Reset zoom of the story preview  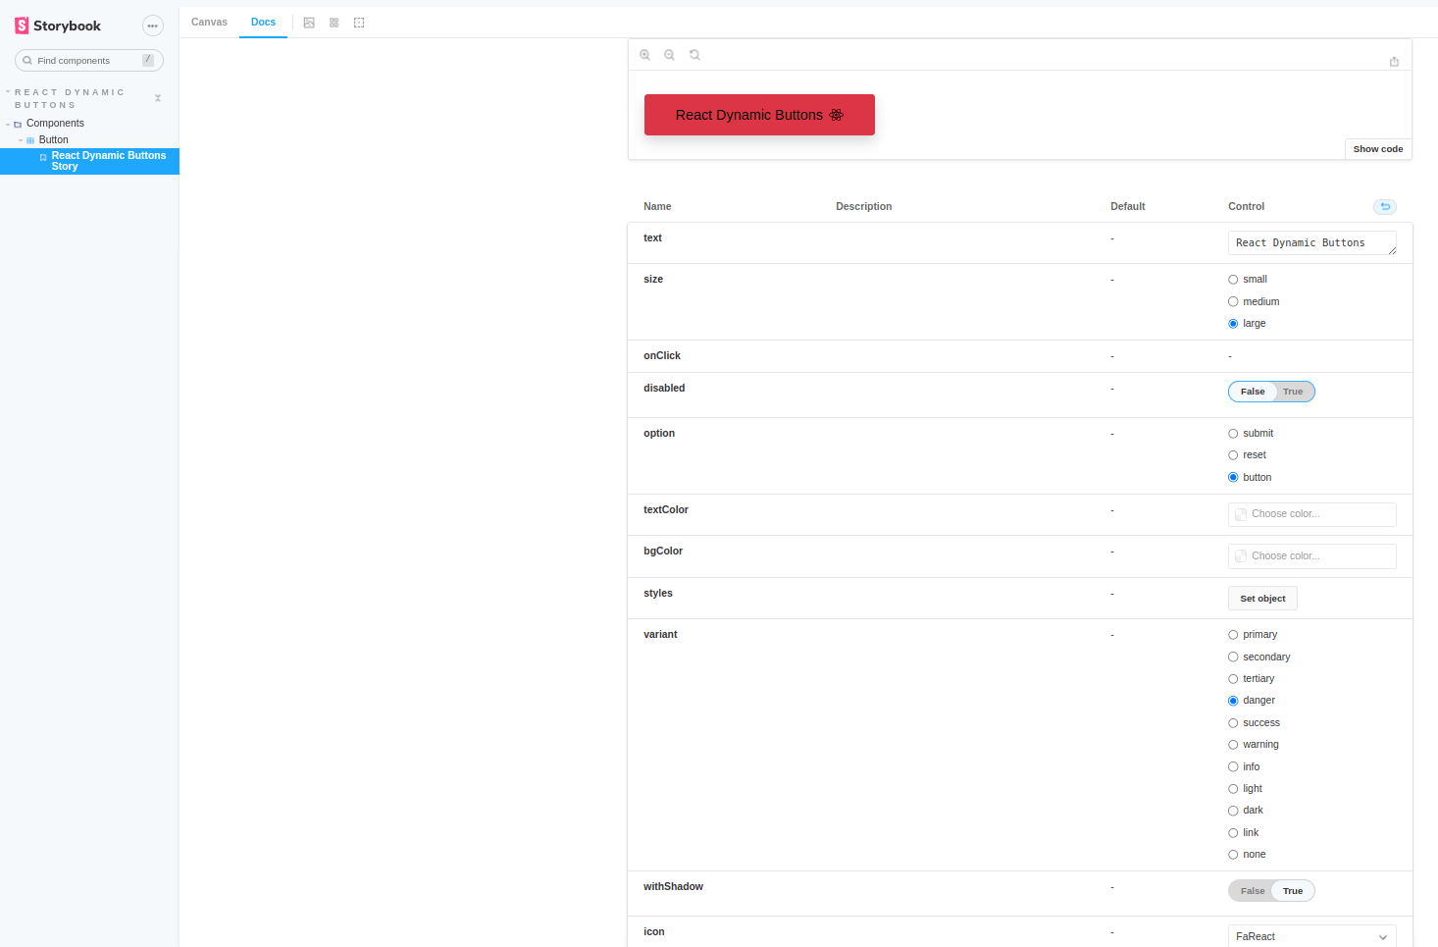(x=694, y=54)
